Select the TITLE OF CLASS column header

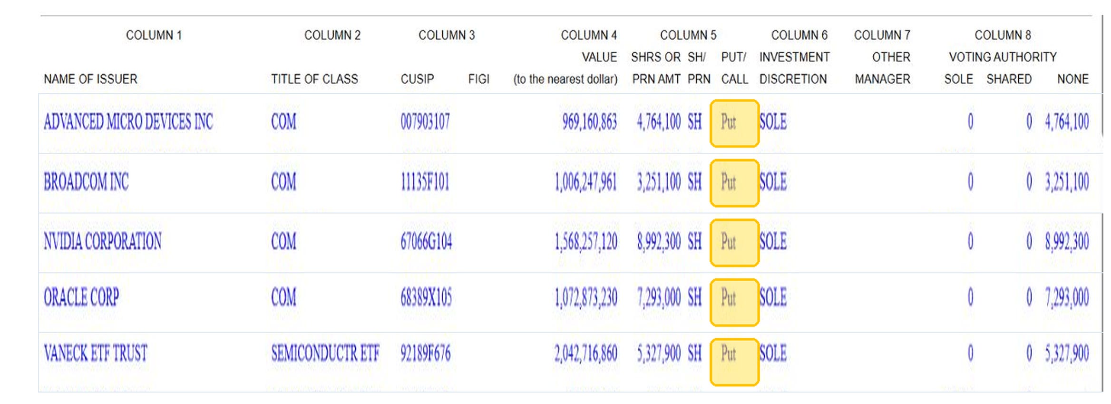pyautogui.click(x=314, y=79)
